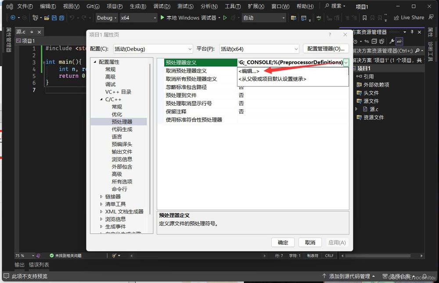Click the 取消 button
The image size is (439, 283).
(x=310, y=242)
